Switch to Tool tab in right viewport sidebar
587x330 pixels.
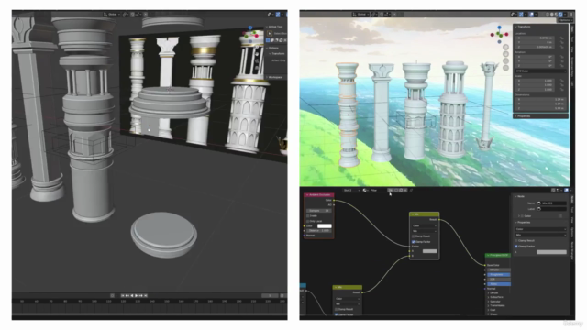pyautogui.click(x=572, y=38)
